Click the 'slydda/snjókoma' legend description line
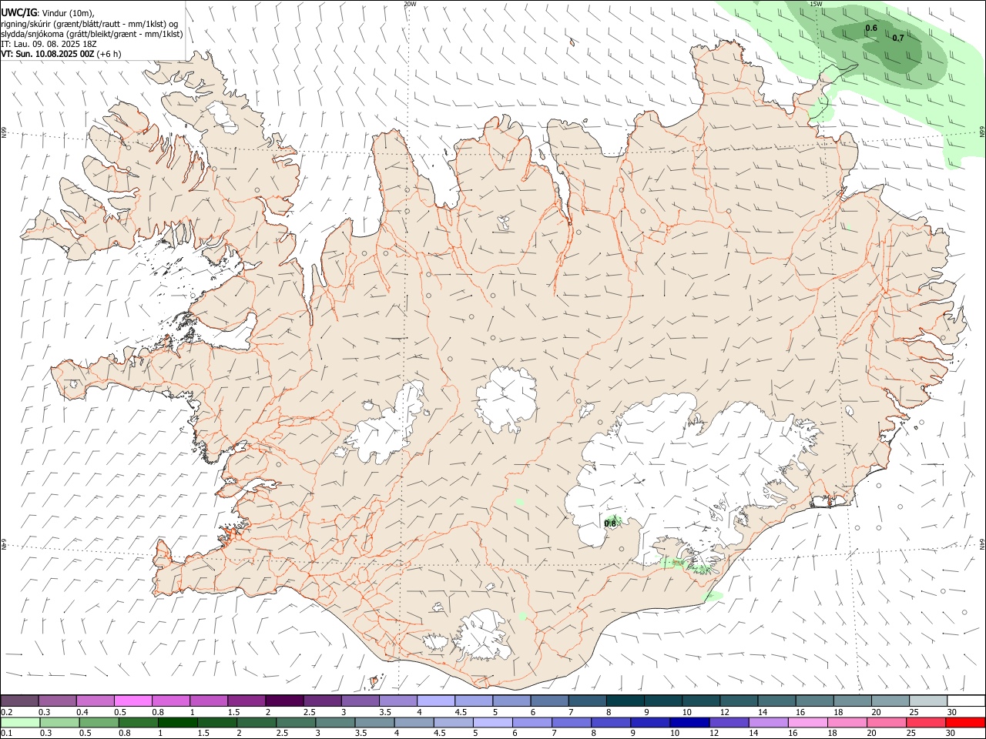Image resolution: width=986 pixels, height=739 pixels. click(x=92, y=34)
